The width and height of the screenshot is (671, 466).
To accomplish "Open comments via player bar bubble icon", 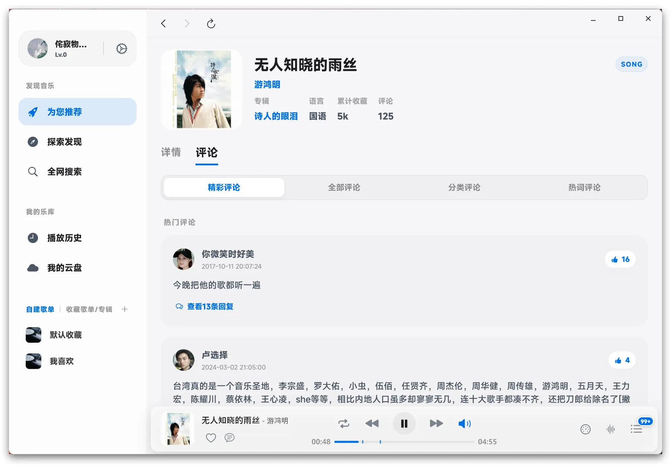I will tap(230, 438).
